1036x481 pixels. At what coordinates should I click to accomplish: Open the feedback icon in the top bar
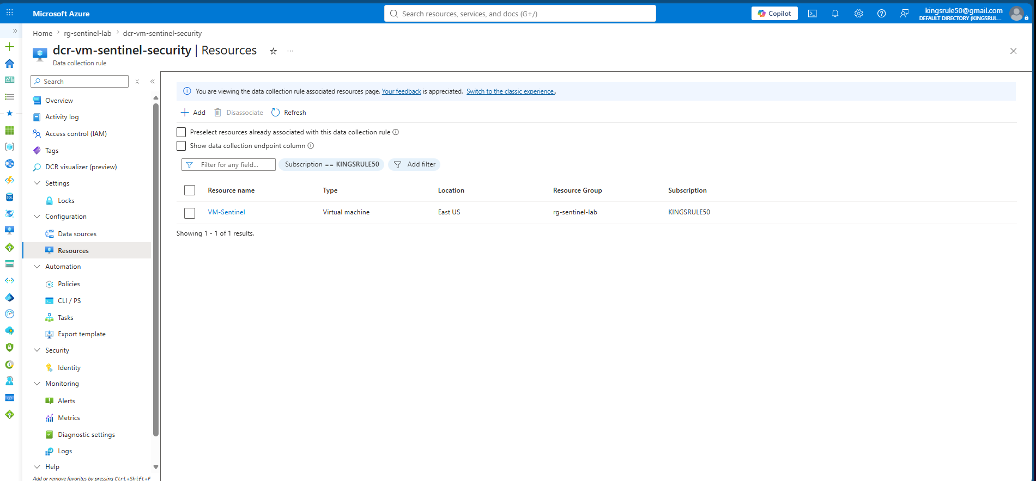click(x=904, y=14)
